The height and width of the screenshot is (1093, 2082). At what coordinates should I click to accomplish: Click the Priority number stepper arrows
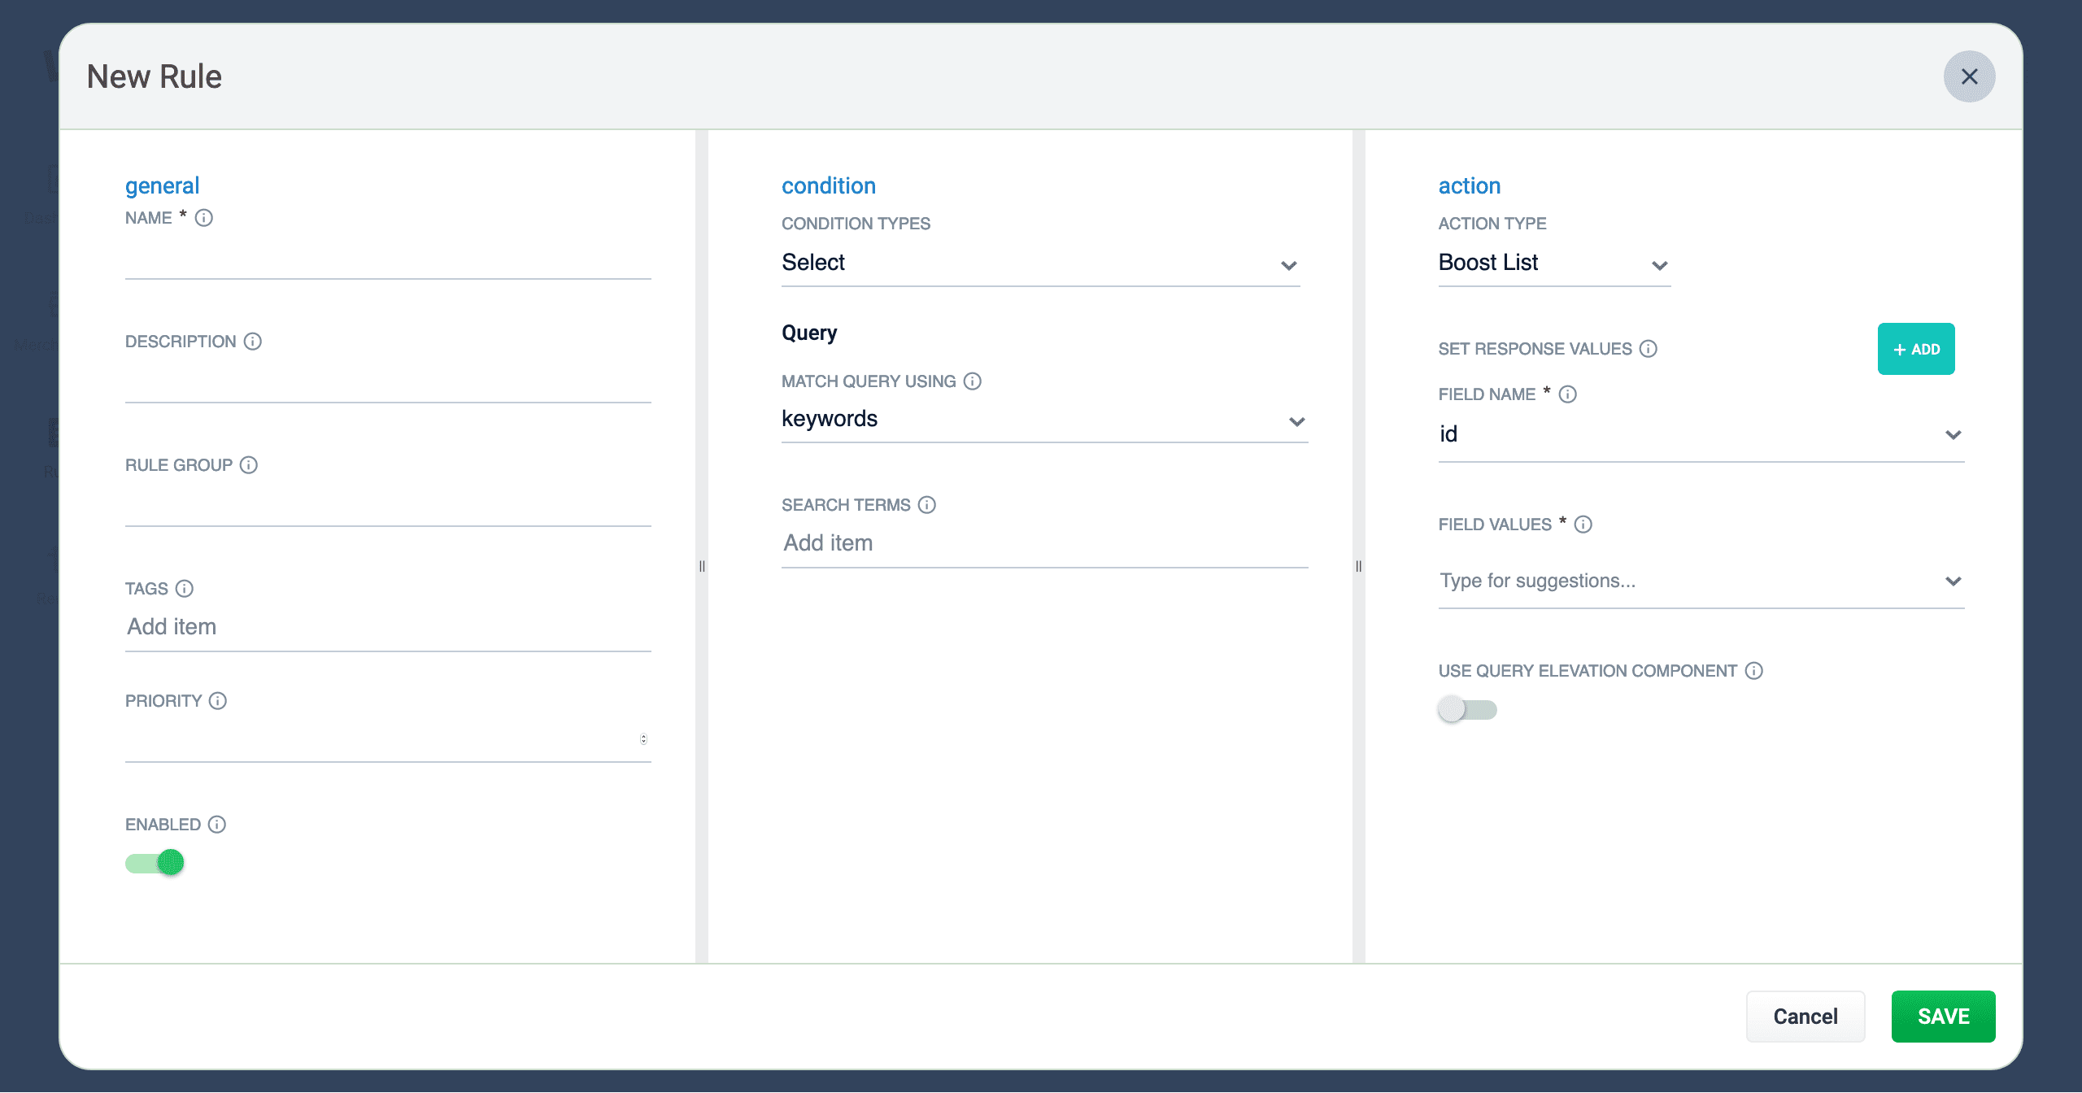point(643,739)
